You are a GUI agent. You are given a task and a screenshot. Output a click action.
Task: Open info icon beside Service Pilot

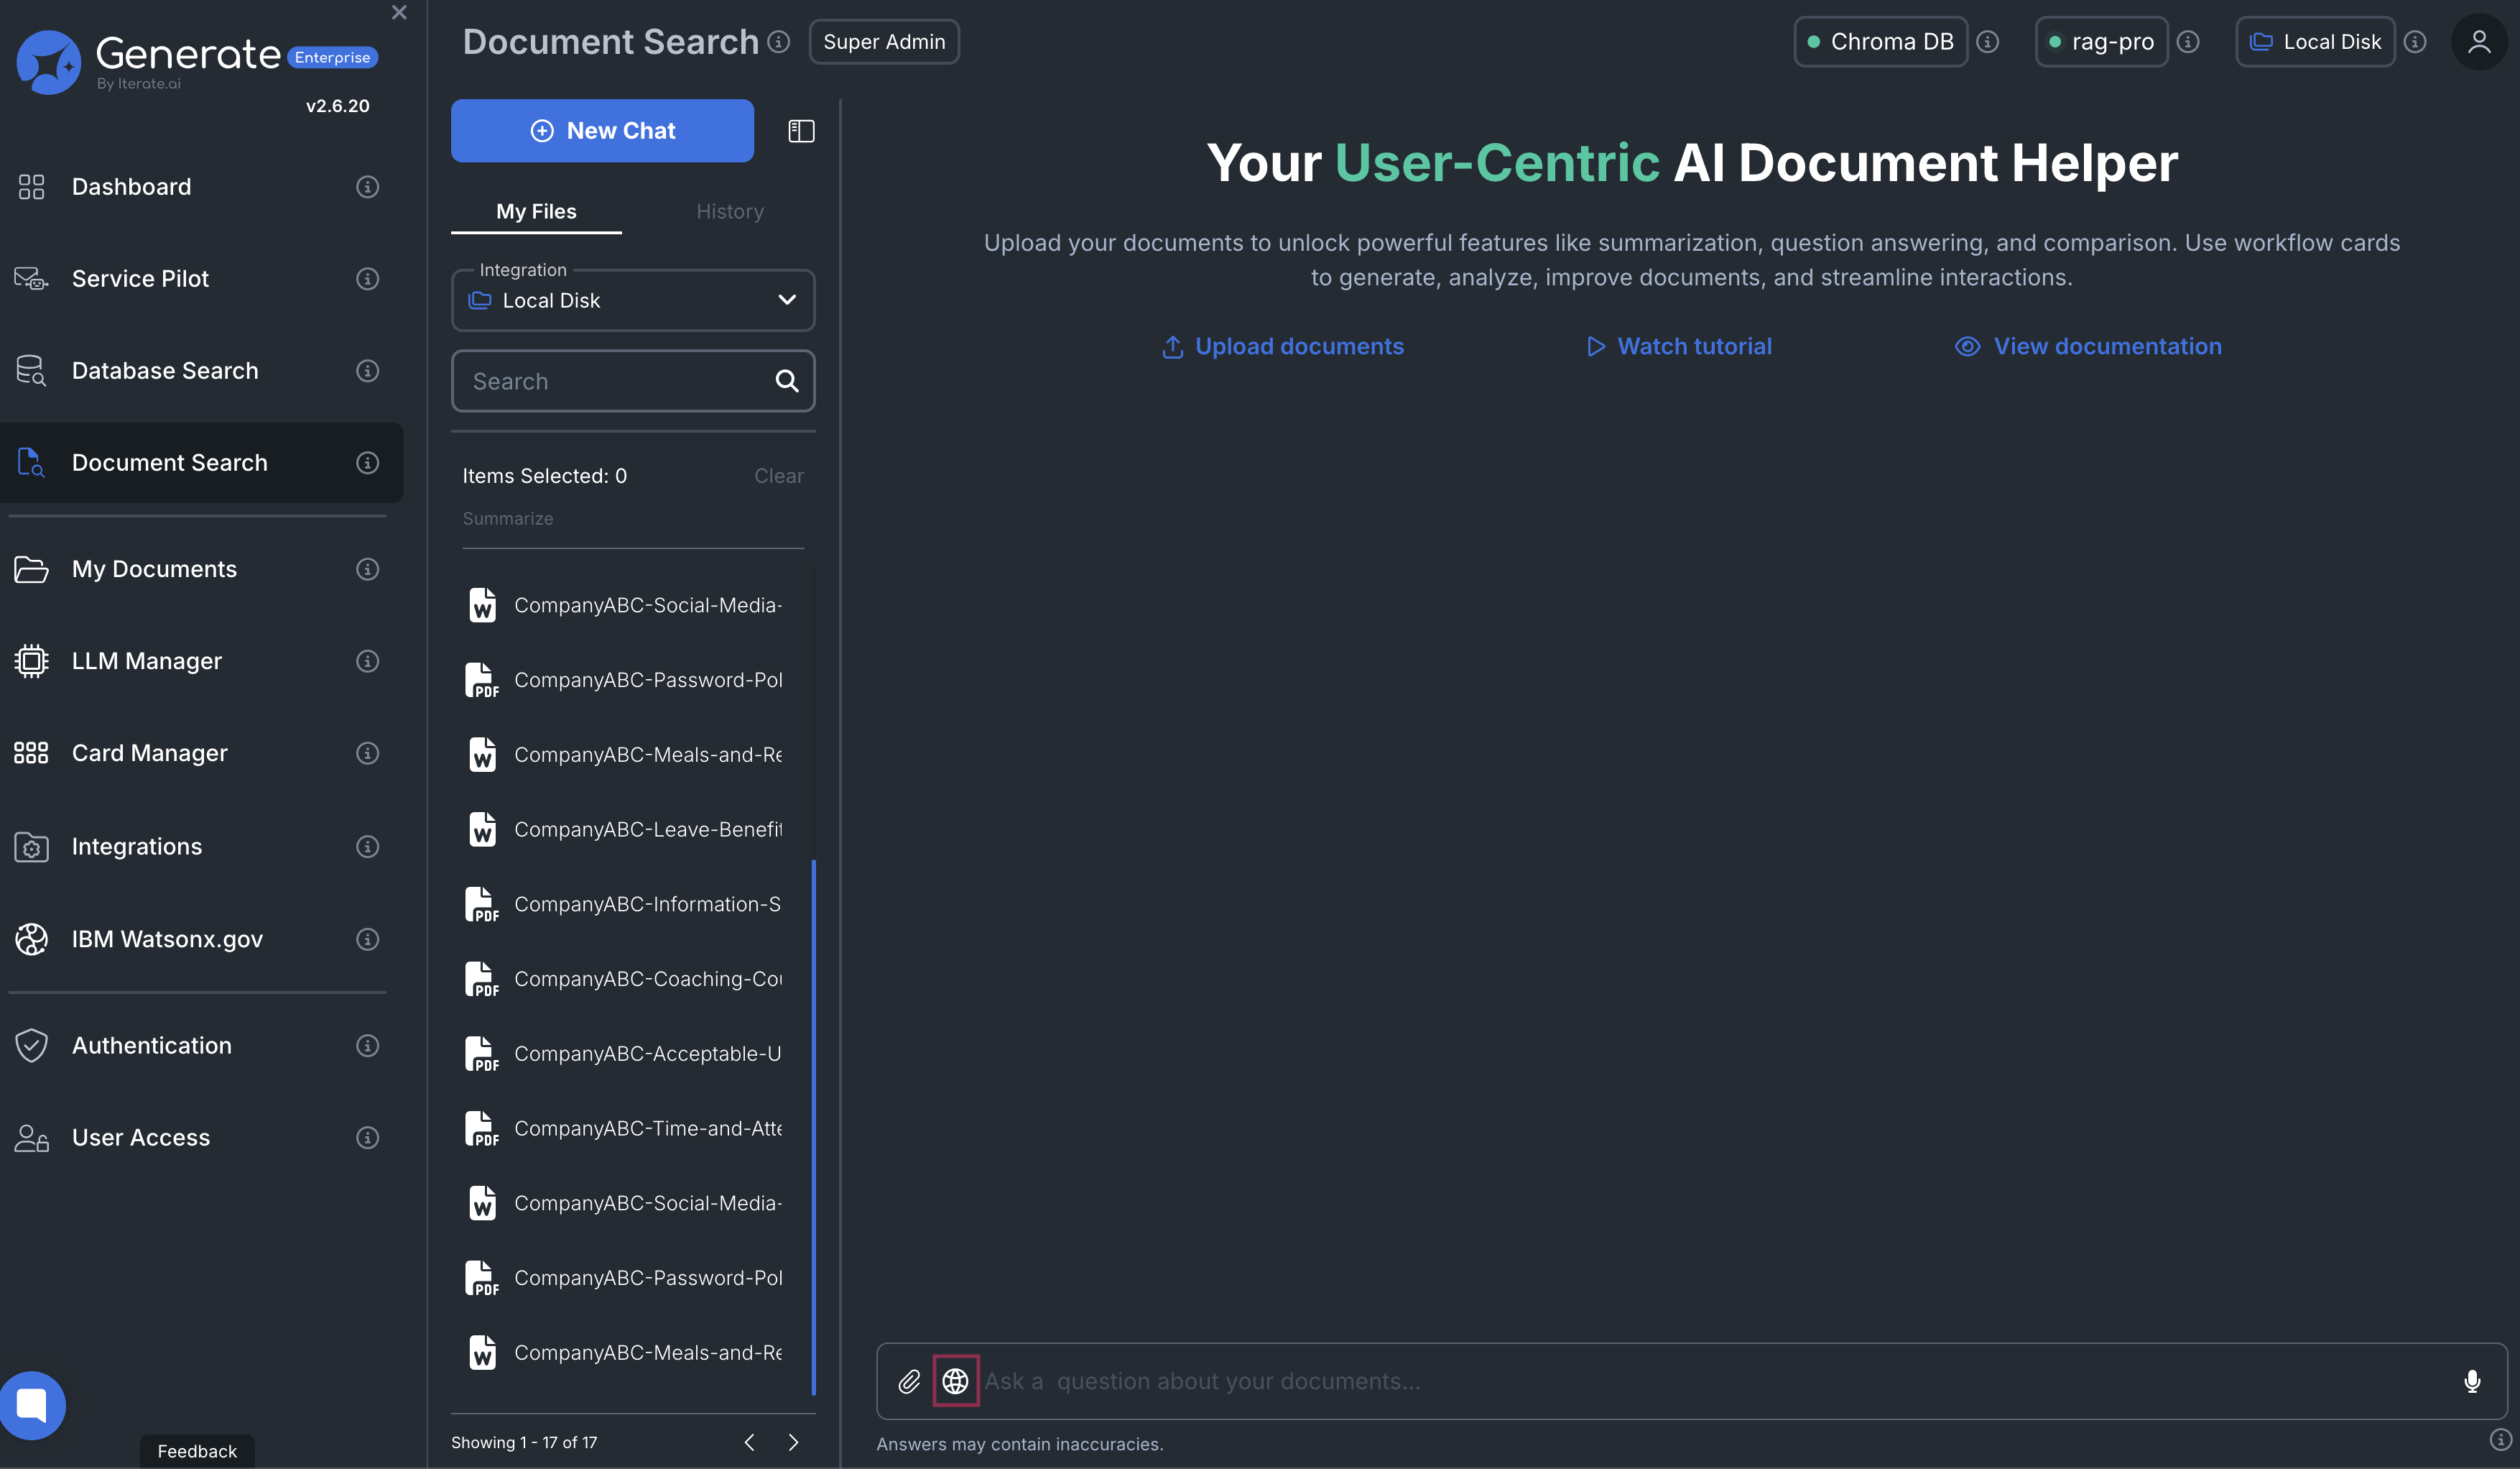point(367,279)
